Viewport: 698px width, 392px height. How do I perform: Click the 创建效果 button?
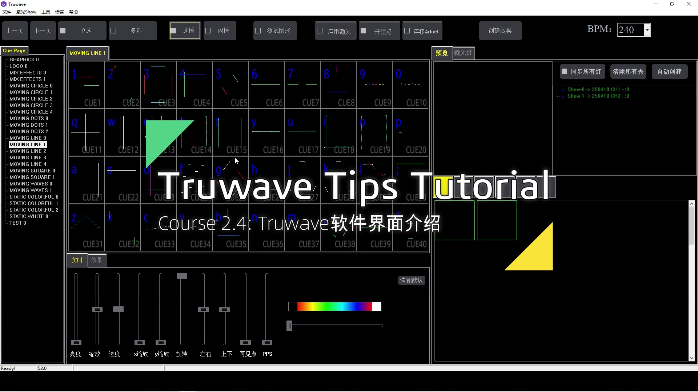point(500,31)
